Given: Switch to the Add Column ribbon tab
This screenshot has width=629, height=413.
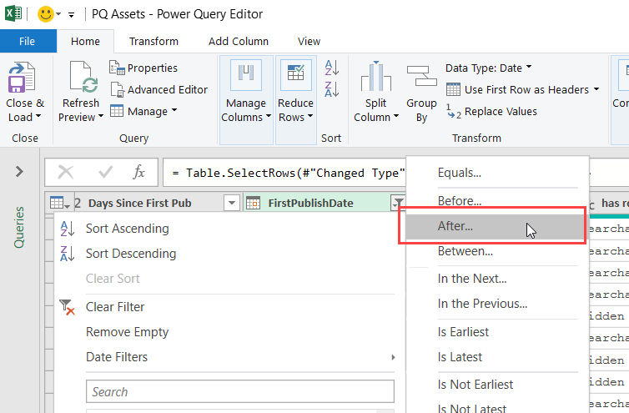Looking at the screenshot, I should pos(239,42).
